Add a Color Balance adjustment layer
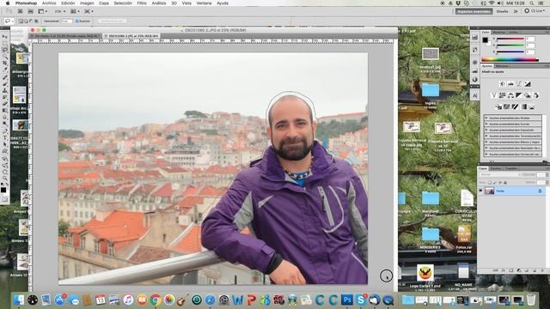The height and width of the screenshot is (309, 550). pos(510,95)
